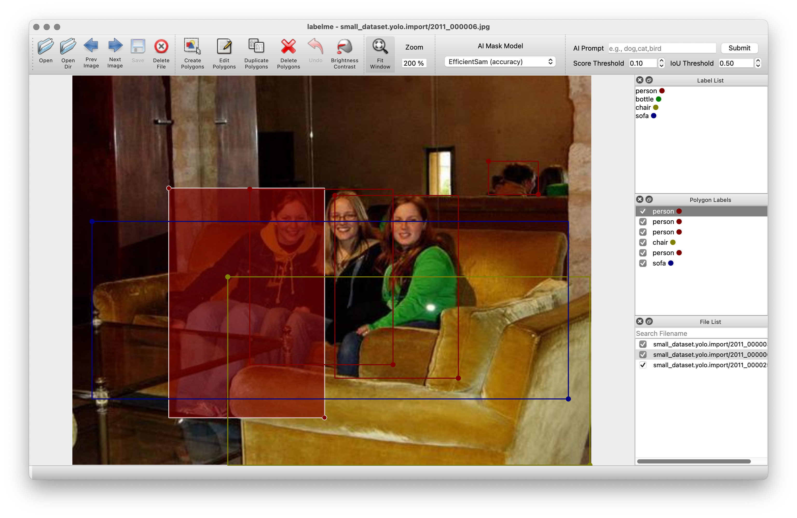Select the Create Polygons tool
Viewport: 797px width, 518px height.
192,46
